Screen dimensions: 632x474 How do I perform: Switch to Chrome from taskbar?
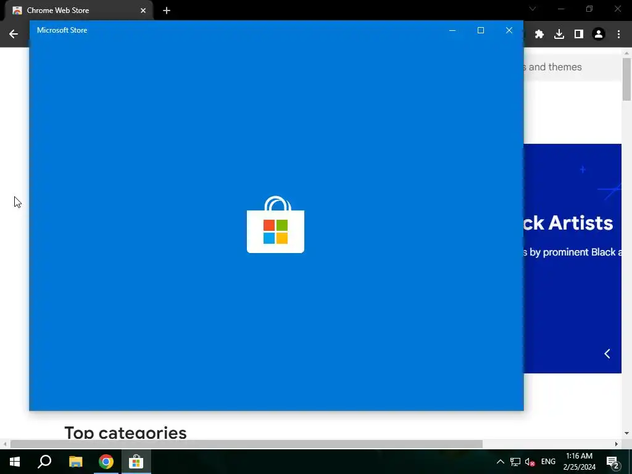[x=106, y=462]
